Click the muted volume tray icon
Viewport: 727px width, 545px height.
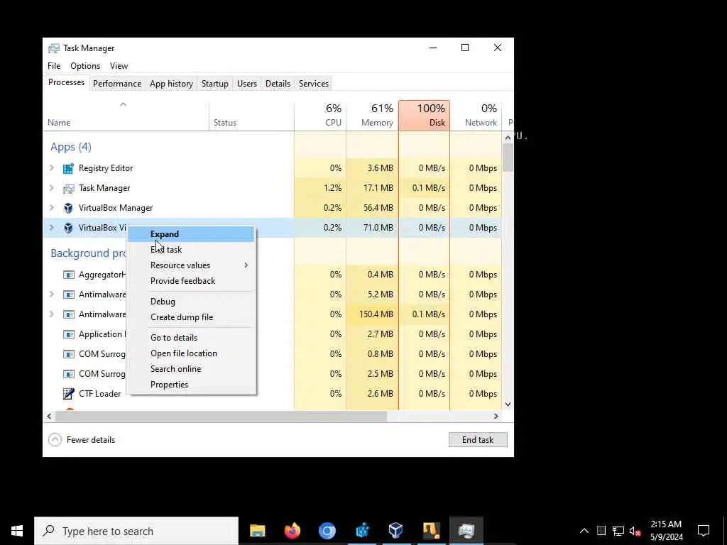(635, 531)
